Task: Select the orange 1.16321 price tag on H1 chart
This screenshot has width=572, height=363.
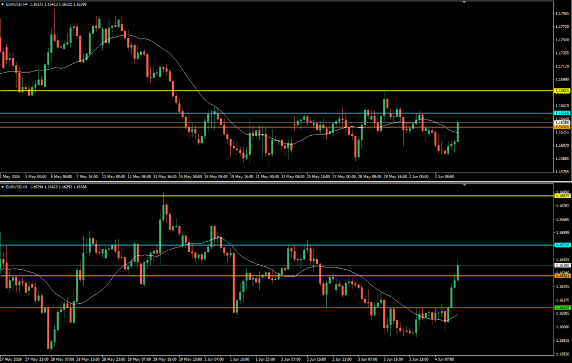Action: [562, 276]
